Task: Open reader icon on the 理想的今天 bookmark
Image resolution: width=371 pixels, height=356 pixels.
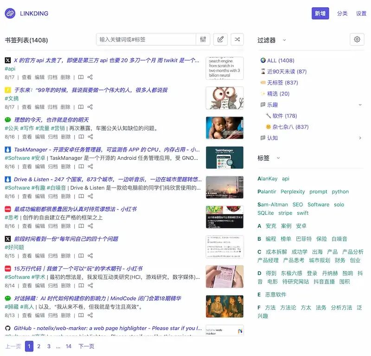Action: (81, 137)
